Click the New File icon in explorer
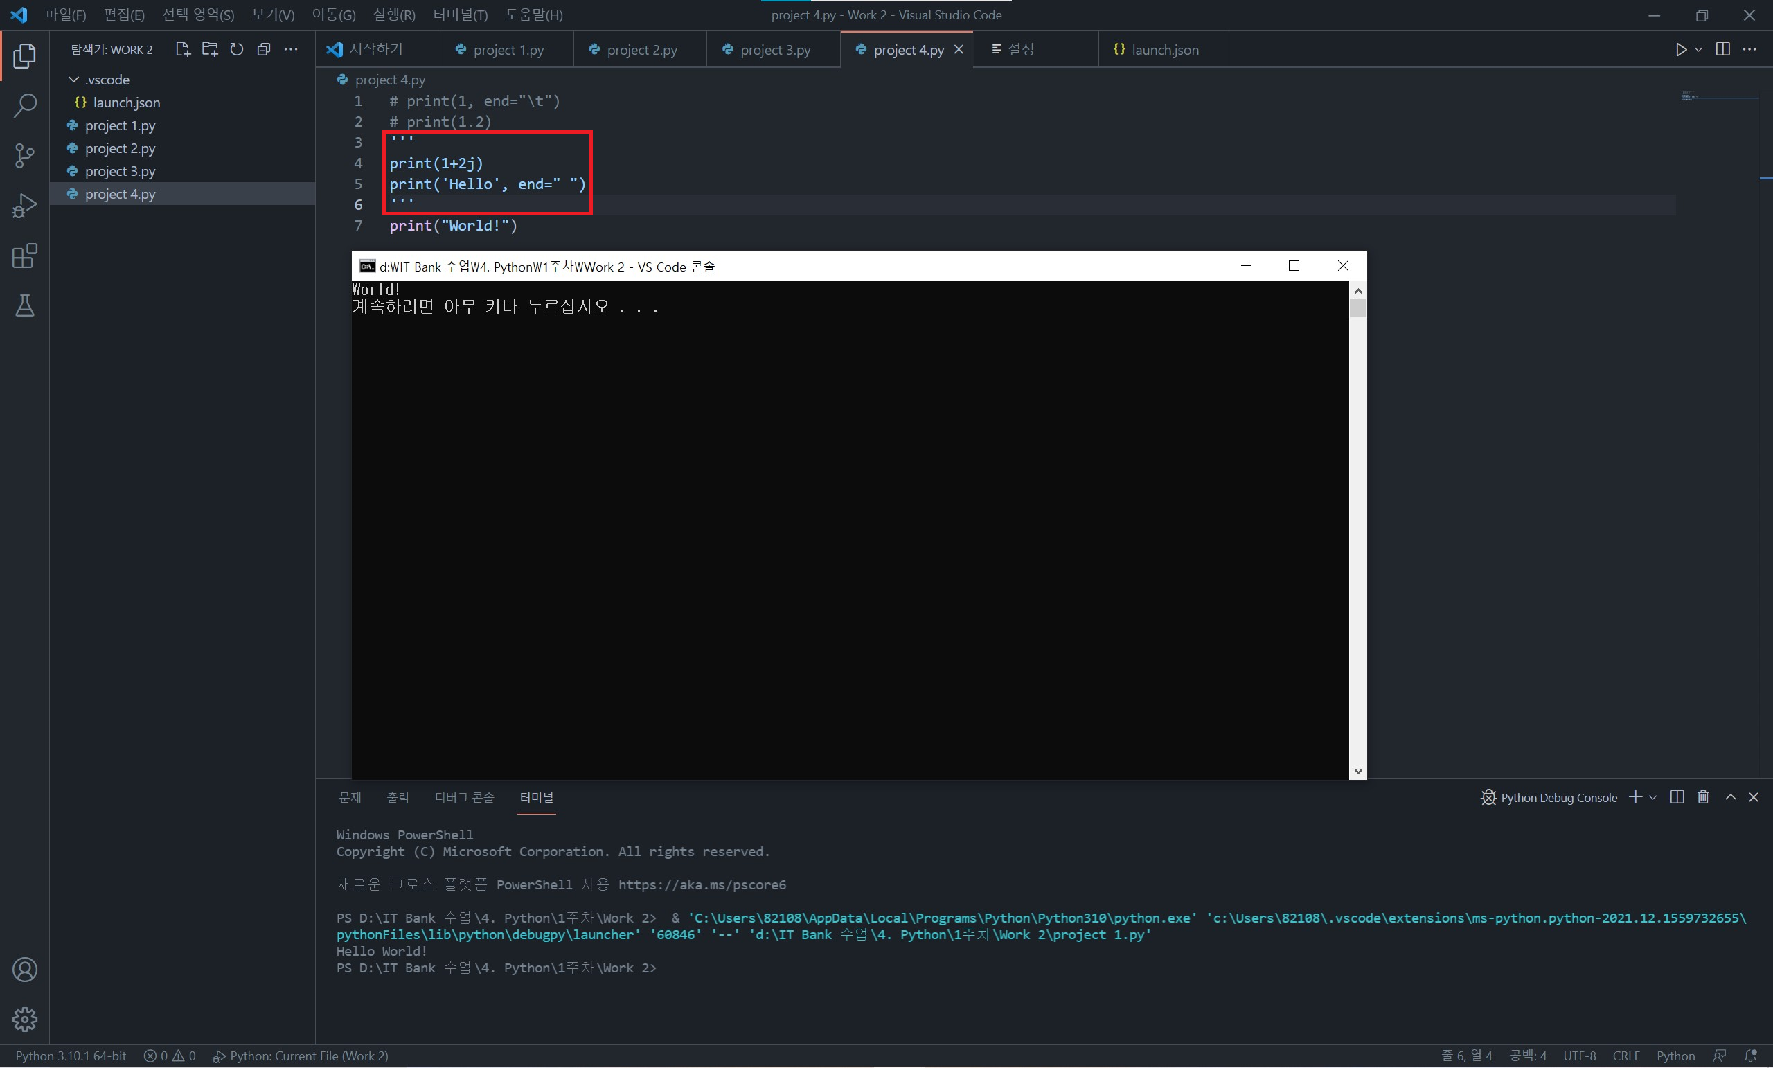This screenshot has height=1068, width=1773. (x=182, y=50)
